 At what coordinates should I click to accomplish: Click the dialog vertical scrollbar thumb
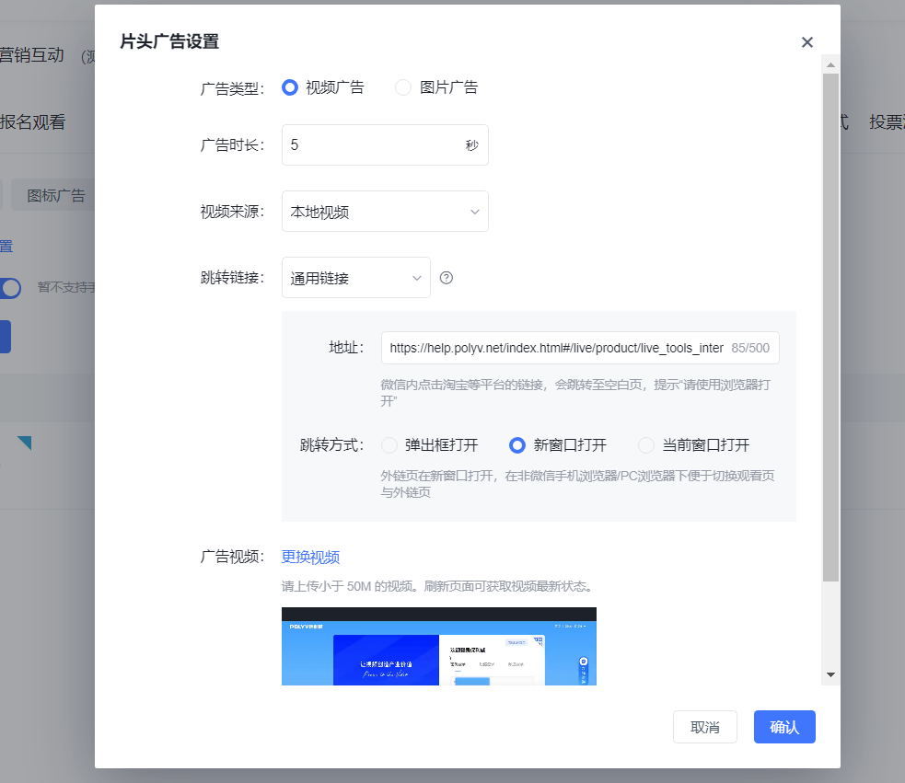[830, 328]
